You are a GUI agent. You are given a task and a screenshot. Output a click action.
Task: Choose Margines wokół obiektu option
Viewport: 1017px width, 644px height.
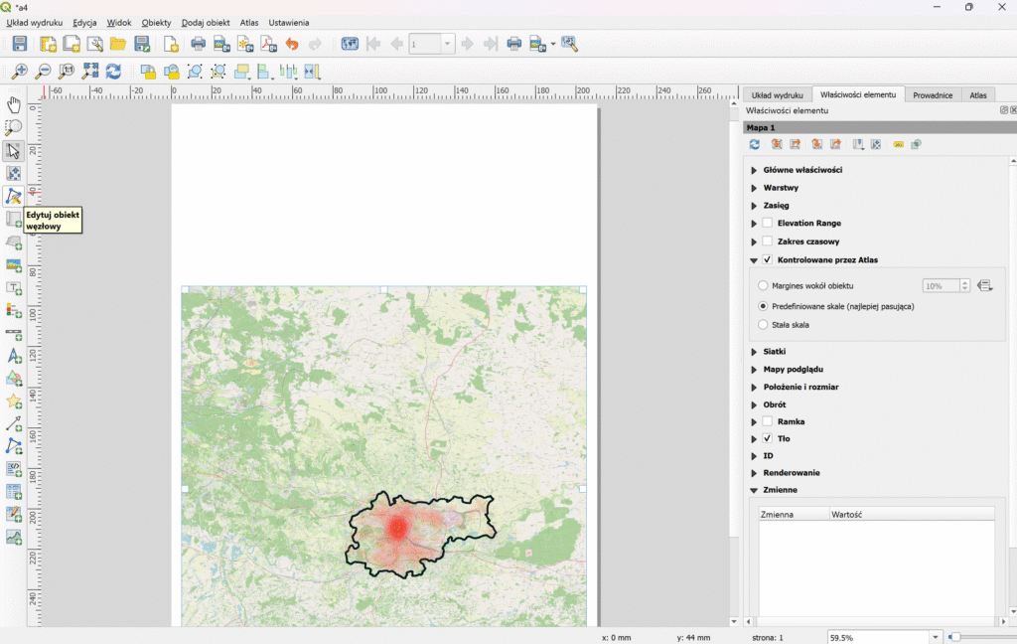(763, 286)
